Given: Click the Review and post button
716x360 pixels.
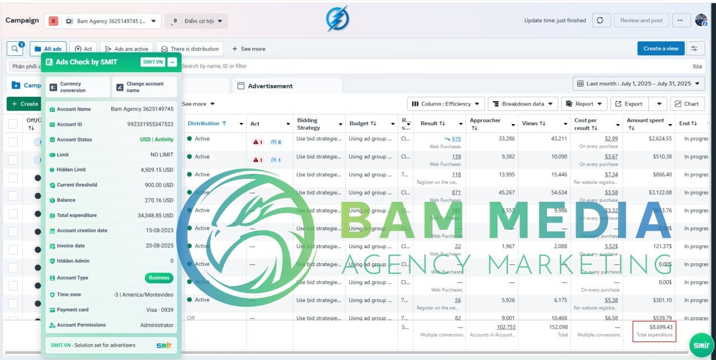Looking at the screenshot, I should tap(642, 20).
